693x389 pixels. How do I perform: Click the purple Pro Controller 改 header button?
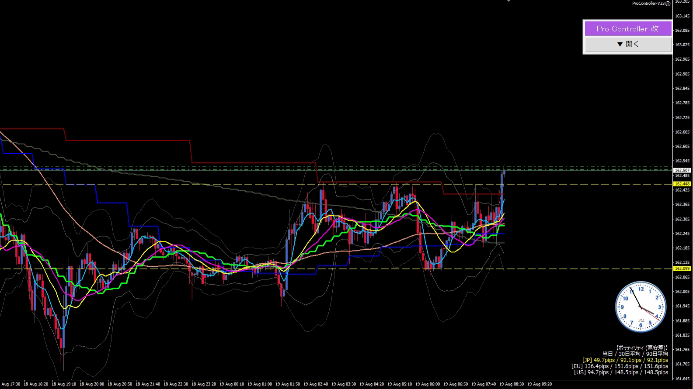(628, 29)
